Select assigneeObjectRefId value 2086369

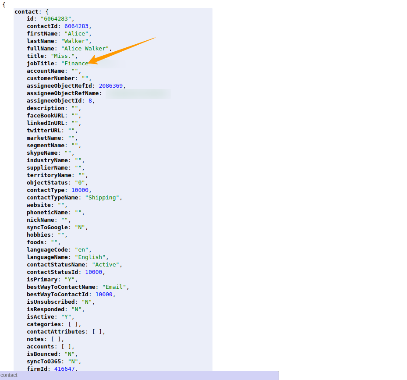tap(110, 86)
